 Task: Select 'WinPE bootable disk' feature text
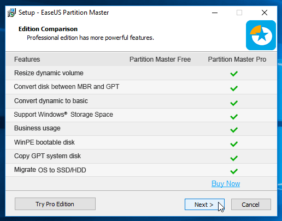44,142
